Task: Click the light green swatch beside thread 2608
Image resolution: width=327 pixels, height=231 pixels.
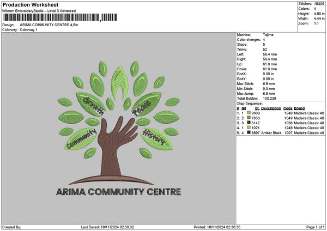Action: [x=249, y=113]
